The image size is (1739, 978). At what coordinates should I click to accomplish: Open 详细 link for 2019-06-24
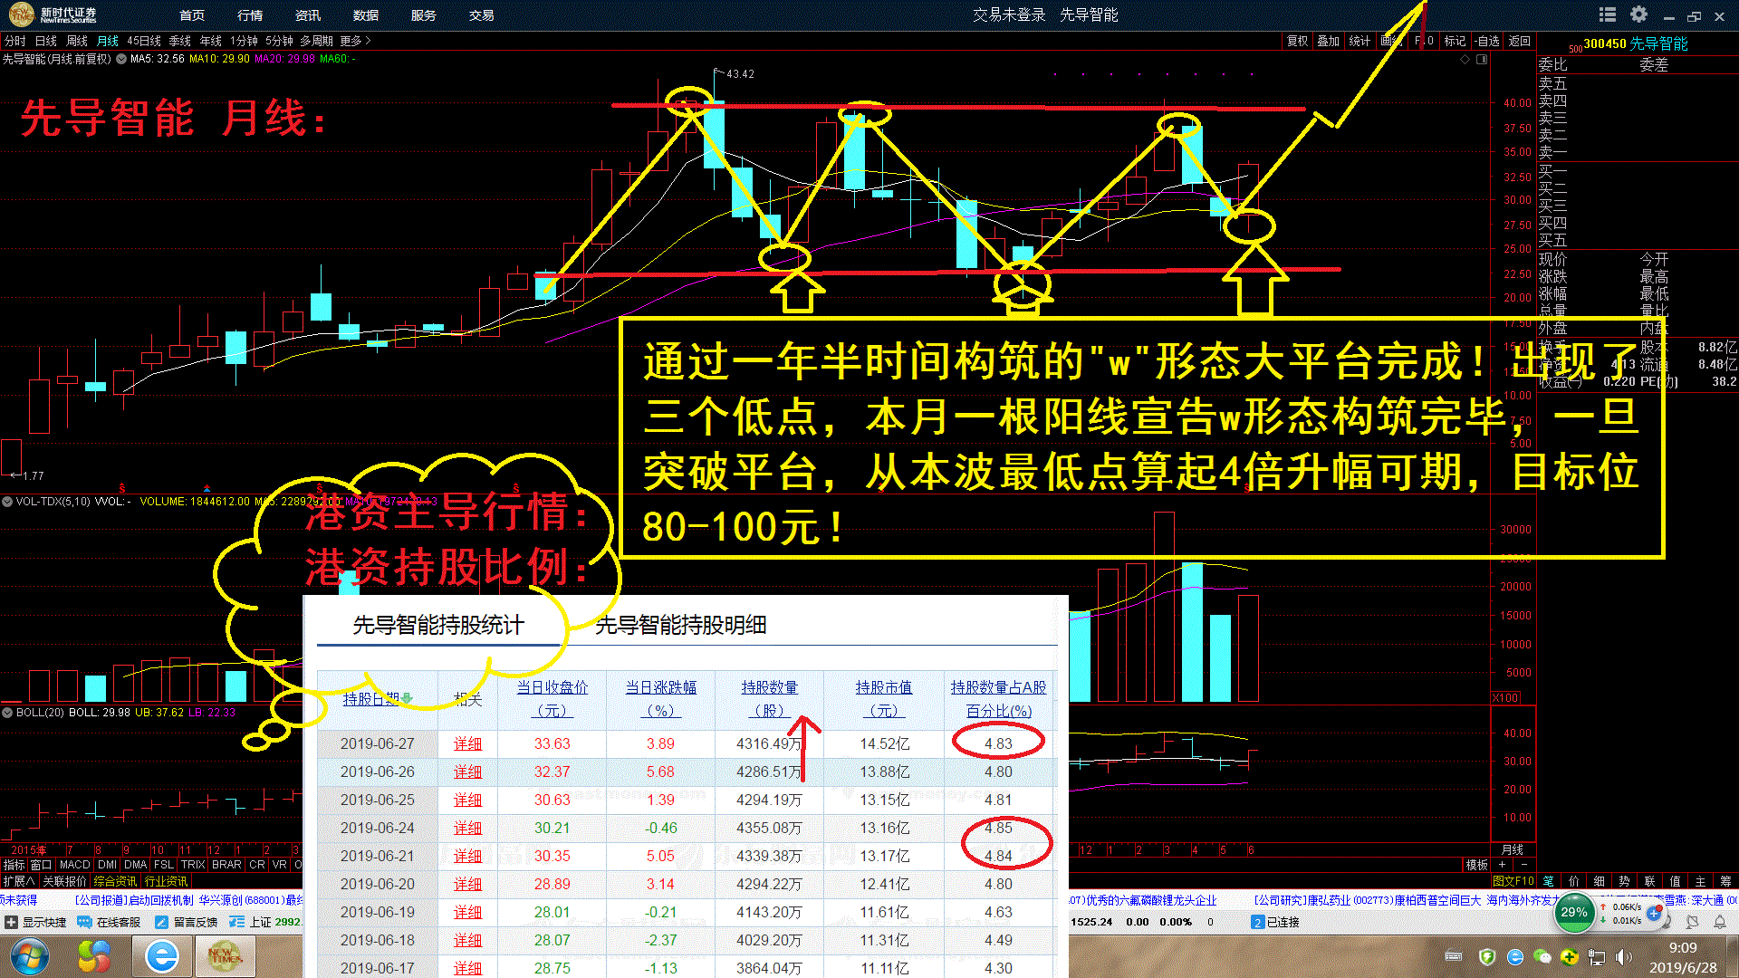(x=467, y=828)
